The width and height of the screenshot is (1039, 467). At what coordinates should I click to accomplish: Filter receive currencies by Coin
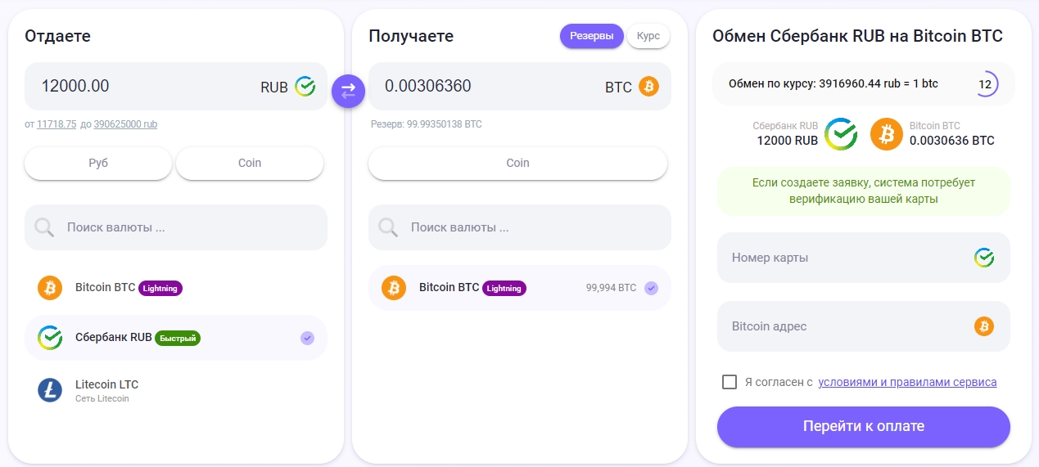(x=517, y=163)
